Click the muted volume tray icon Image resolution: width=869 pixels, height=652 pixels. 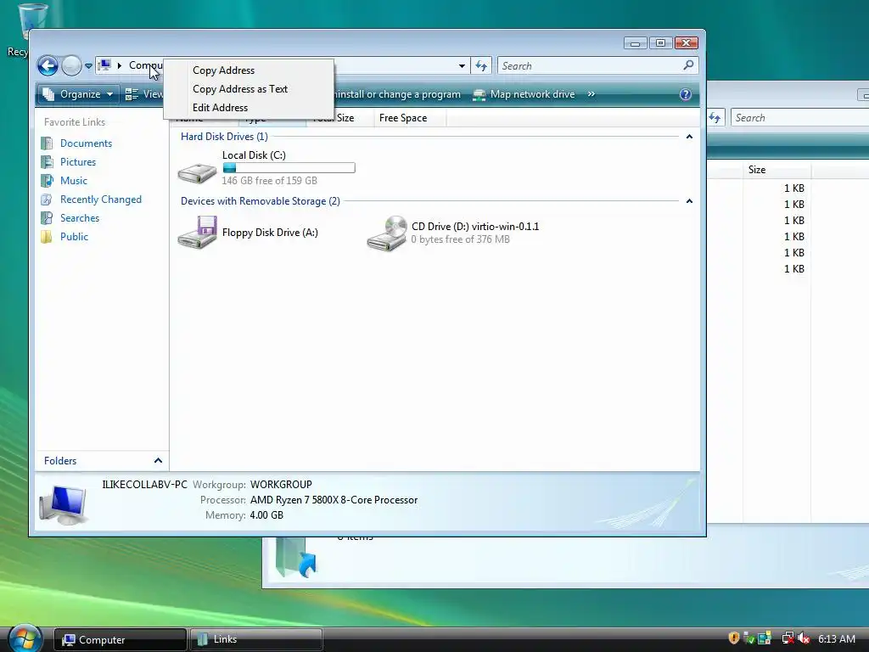click(x=804, y=638)
